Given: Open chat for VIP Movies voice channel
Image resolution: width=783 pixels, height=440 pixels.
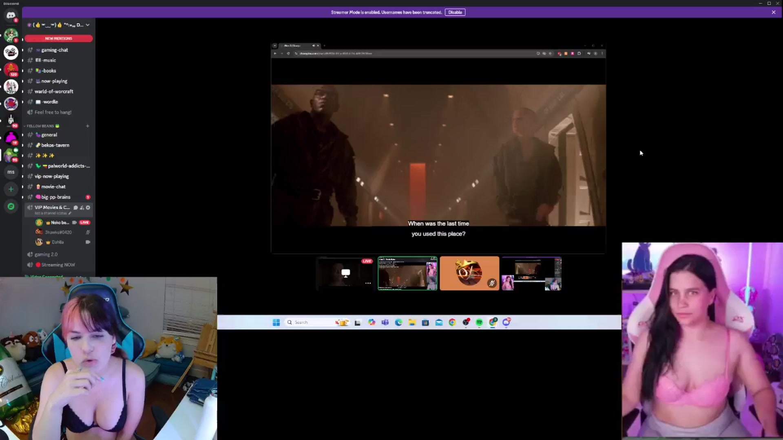Looking at the screenshot, I should (x=75, y=207).
